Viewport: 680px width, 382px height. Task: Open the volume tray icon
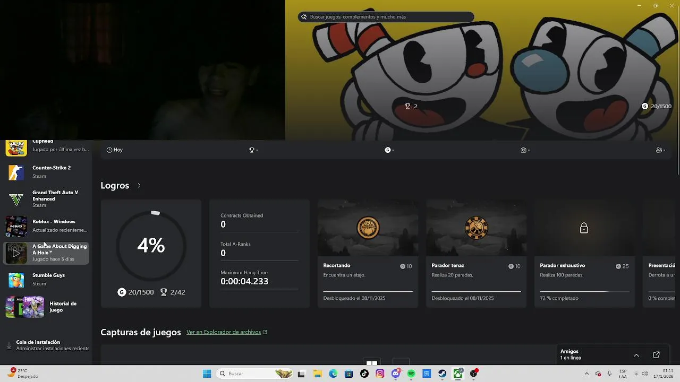pyautogui.click(x=645, y=374)
